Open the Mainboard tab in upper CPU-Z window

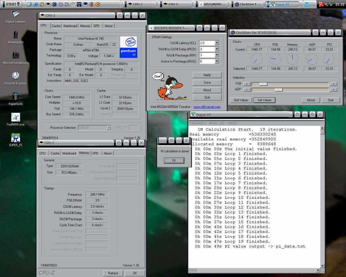click(70, 26)
